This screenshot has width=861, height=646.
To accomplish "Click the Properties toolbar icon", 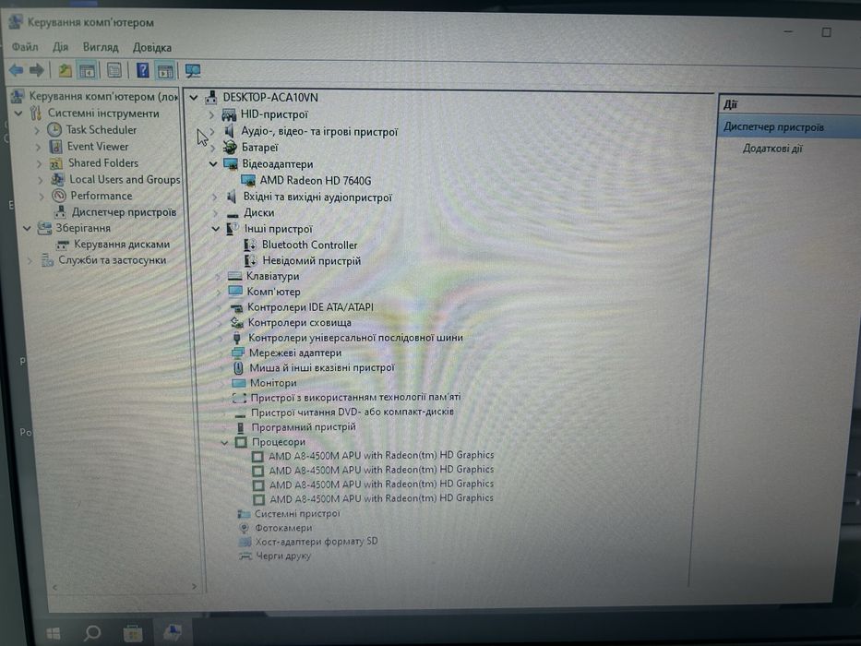I will pos(114,70).
